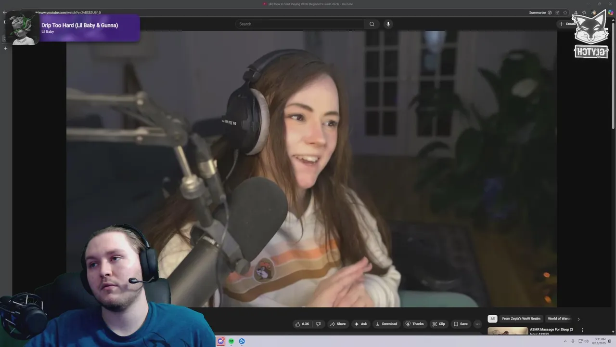Select the World of Warcraft chip
Image resolution: width=616 pixels, height=347 pixels.
pyautogui.click(x=559, y=319)
